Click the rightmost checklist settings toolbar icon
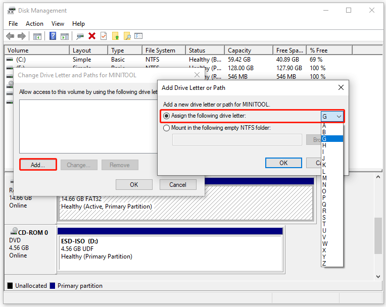 138,36
